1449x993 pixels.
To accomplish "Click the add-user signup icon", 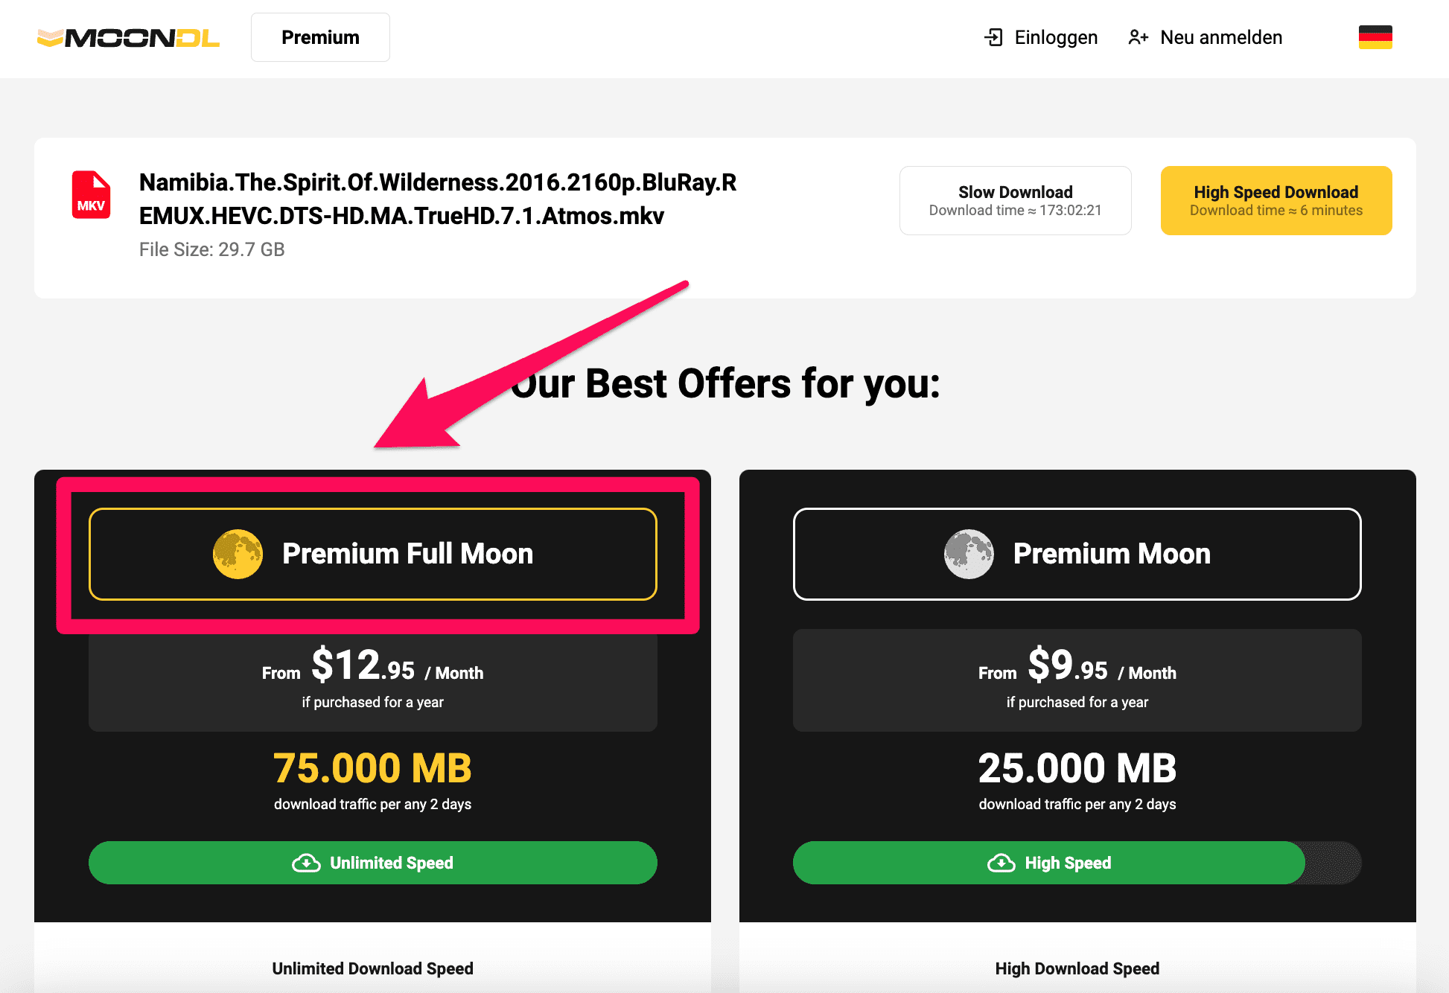I will point(1138,37).
